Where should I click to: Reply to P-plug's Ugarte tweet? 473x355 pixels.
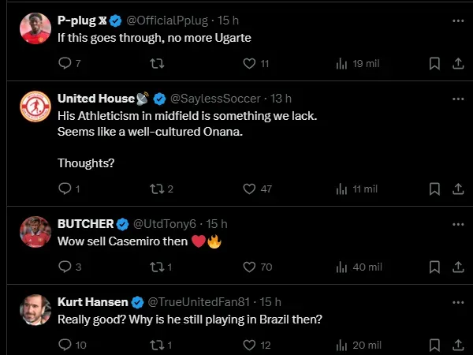(x=65, y=64)
